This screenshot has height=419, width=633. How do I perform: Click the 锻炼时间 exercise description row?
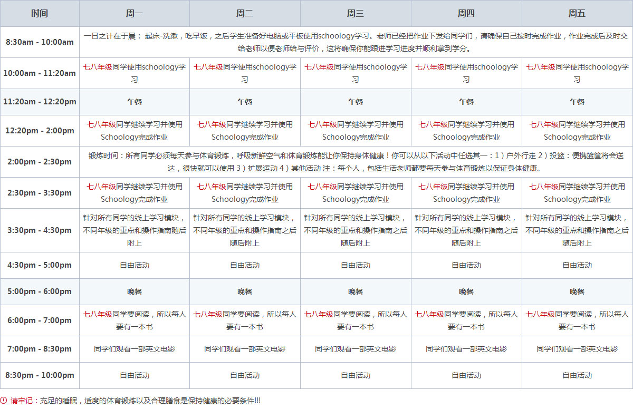(x=356, y=162)
